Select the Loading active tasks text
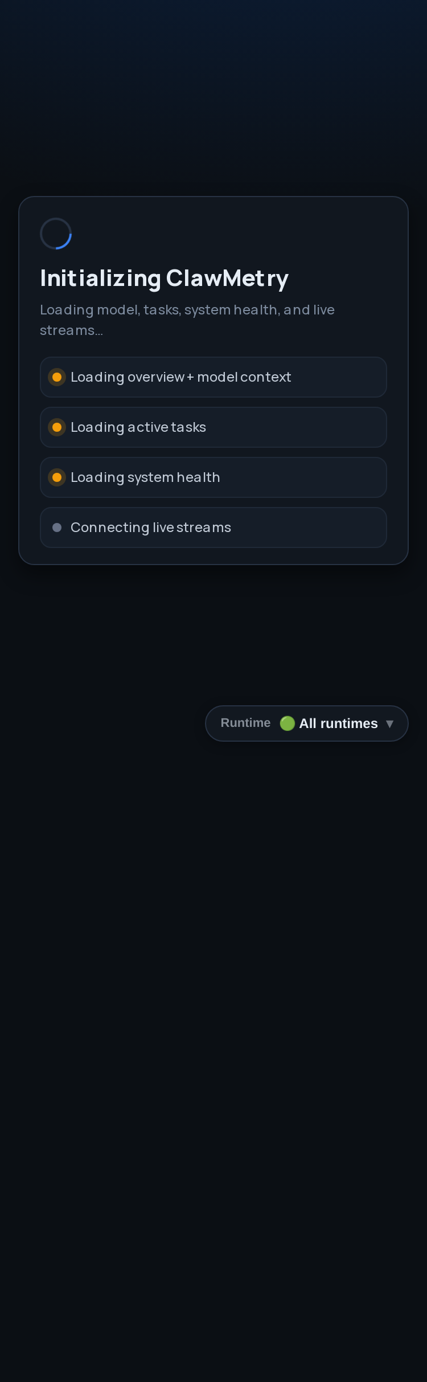Image resolution: width=427 pixels, height=1382 pixels. tap(138, 427)
